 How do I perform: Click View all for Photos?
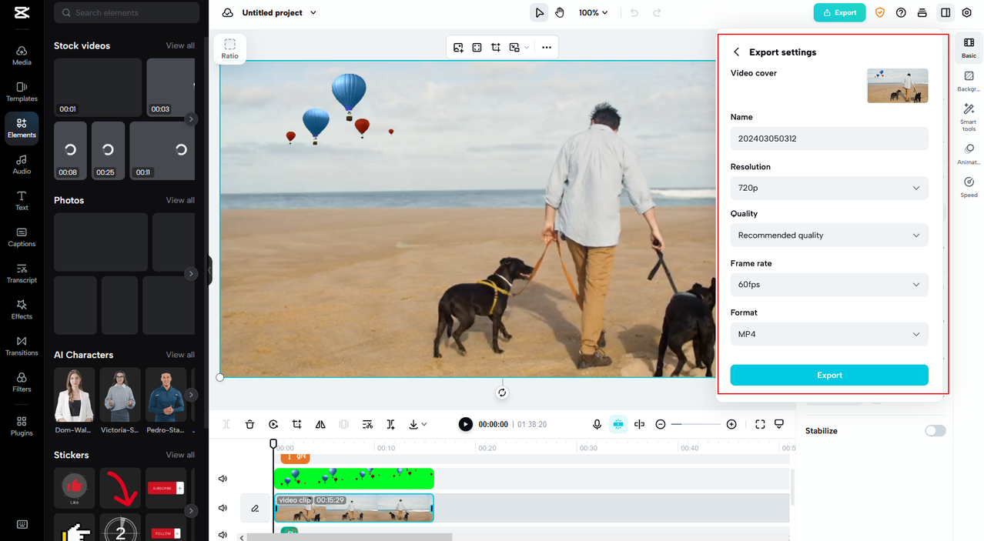[x=180, y=200]
